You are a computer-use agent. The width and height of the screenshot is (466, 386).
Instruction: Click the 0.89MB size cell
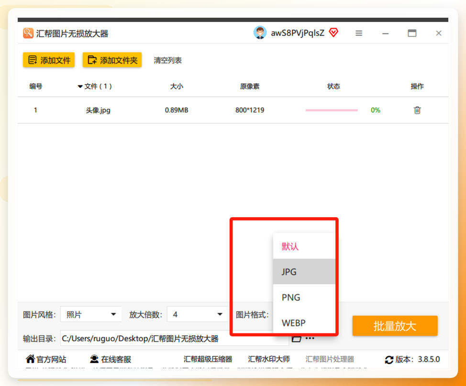point(177,110)
